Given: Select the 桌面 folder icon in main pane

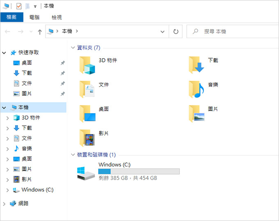Looking at the screenshot, I should click(x=87, y=114).
